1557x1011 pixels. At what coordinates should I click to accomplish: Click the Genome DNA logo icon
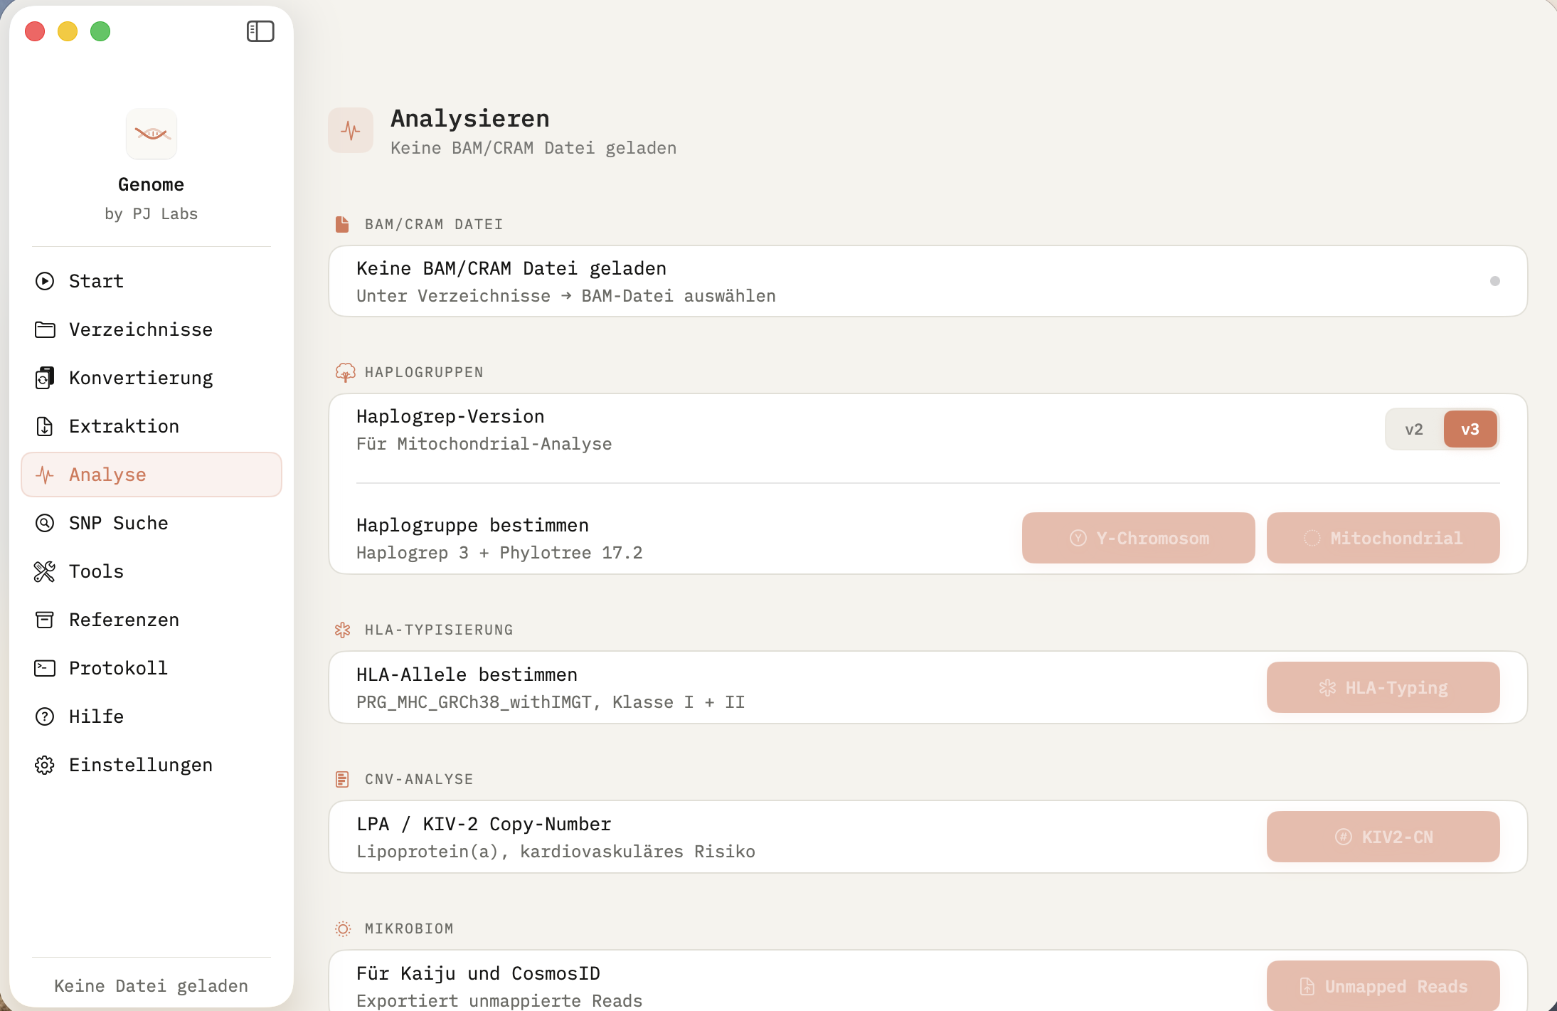(152, 134)
